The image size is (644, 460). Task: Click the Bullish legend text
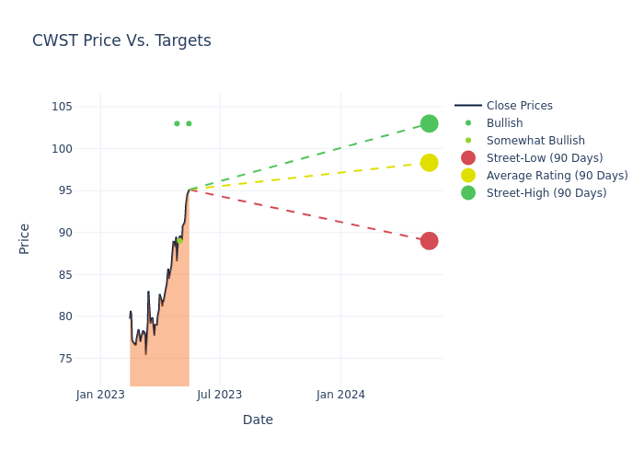(x=504, y=123)
